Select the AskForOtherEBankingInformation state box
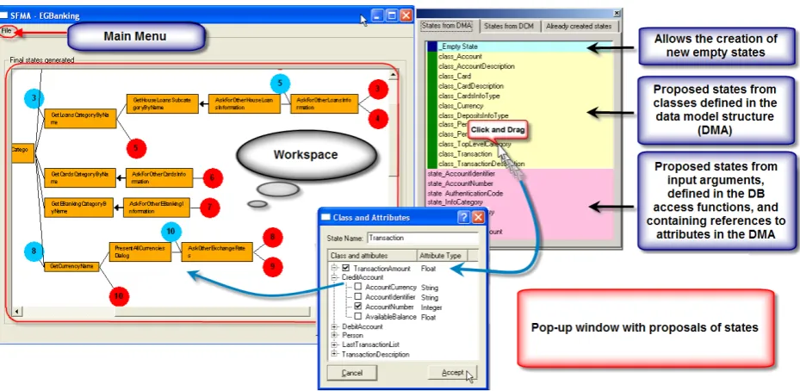Image resolution: width=800 pixels, height=391 pixels. pyautogui.click(x=156, y=208)
